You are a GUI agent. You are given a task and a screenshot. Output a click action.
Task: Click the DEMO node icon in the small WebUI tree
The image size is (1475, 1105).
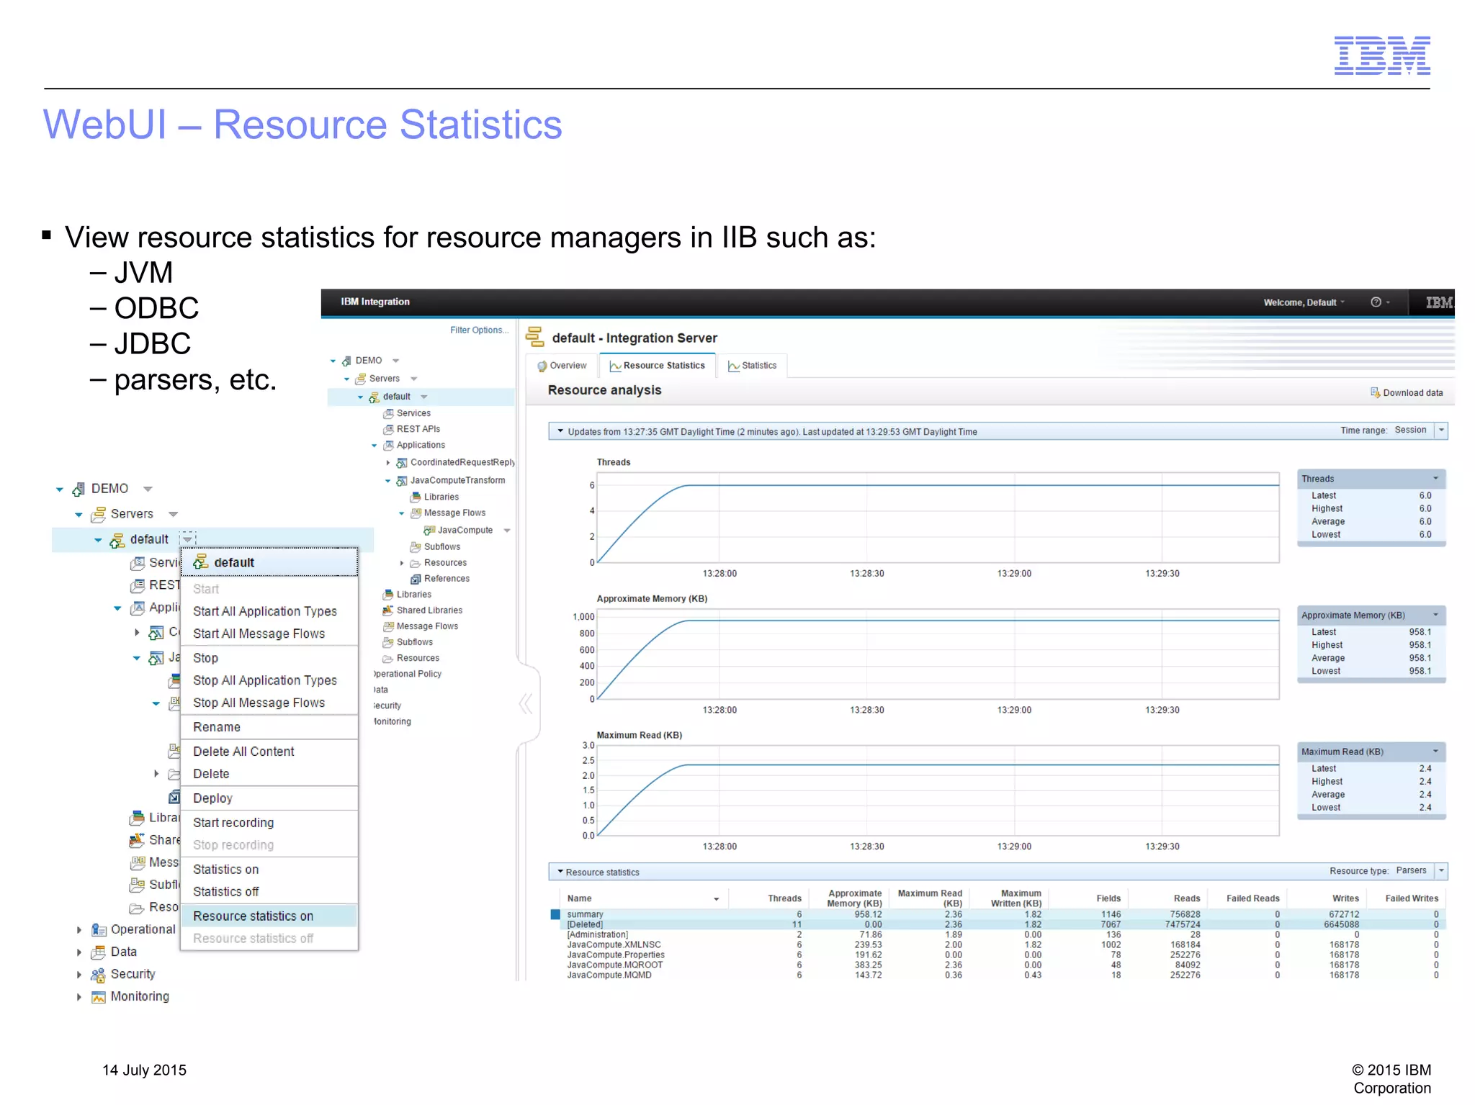tap(346, 361)
